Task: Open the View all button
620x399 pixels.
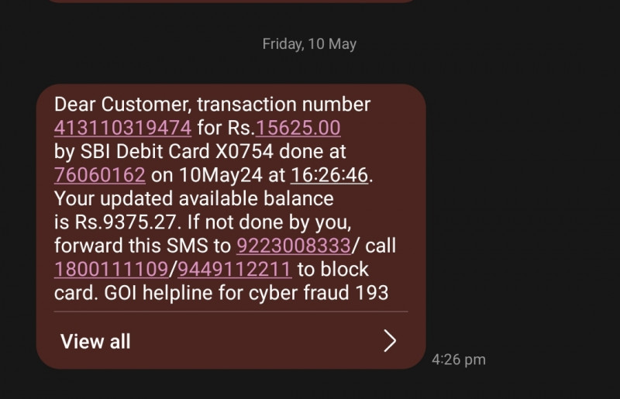Action: (x=95, y=341)
